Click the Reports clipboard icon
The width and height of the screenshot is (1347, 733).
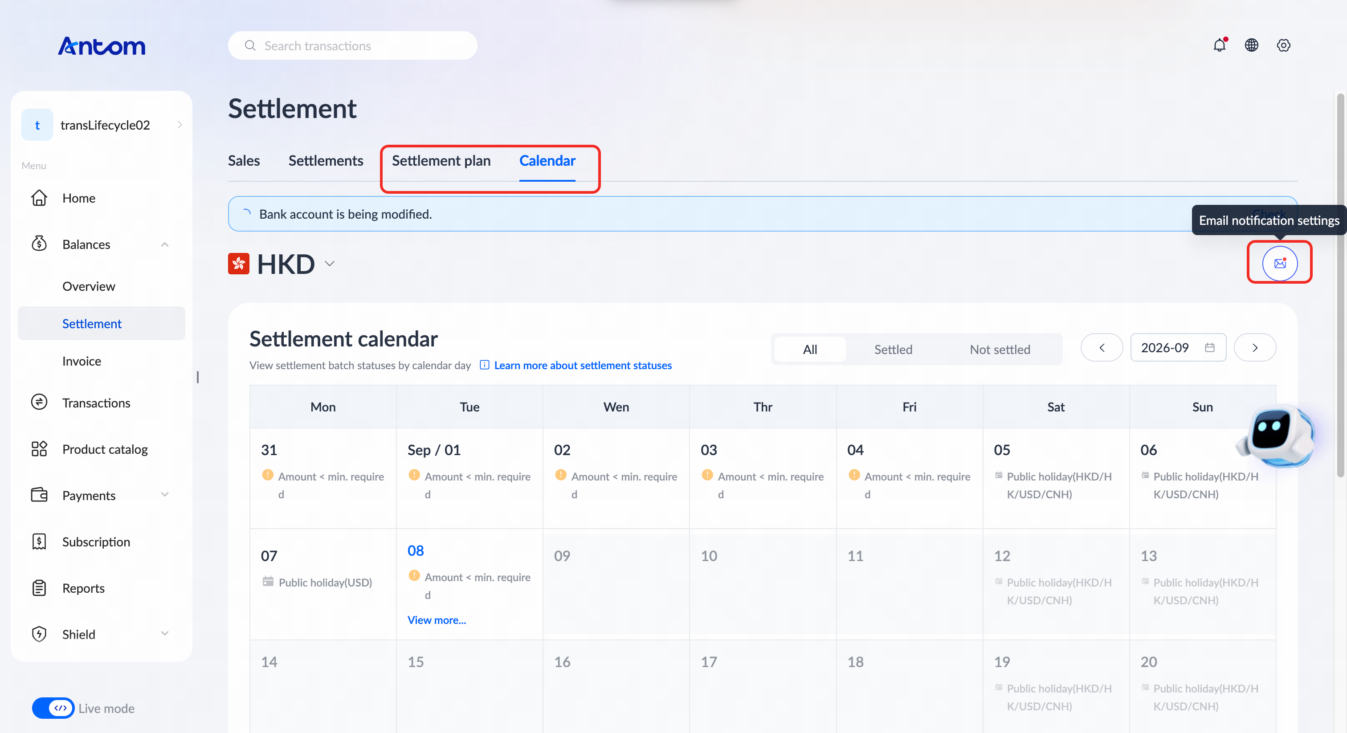[39, 588]
